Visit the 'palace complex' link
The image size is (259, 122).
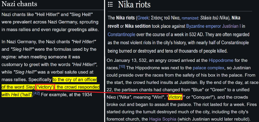click(208, 68)
